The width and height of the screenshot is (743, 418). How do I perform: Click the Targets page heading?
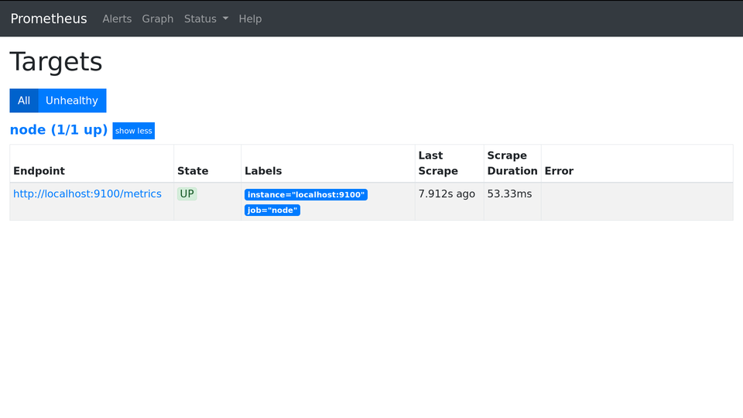coord(56,62)
